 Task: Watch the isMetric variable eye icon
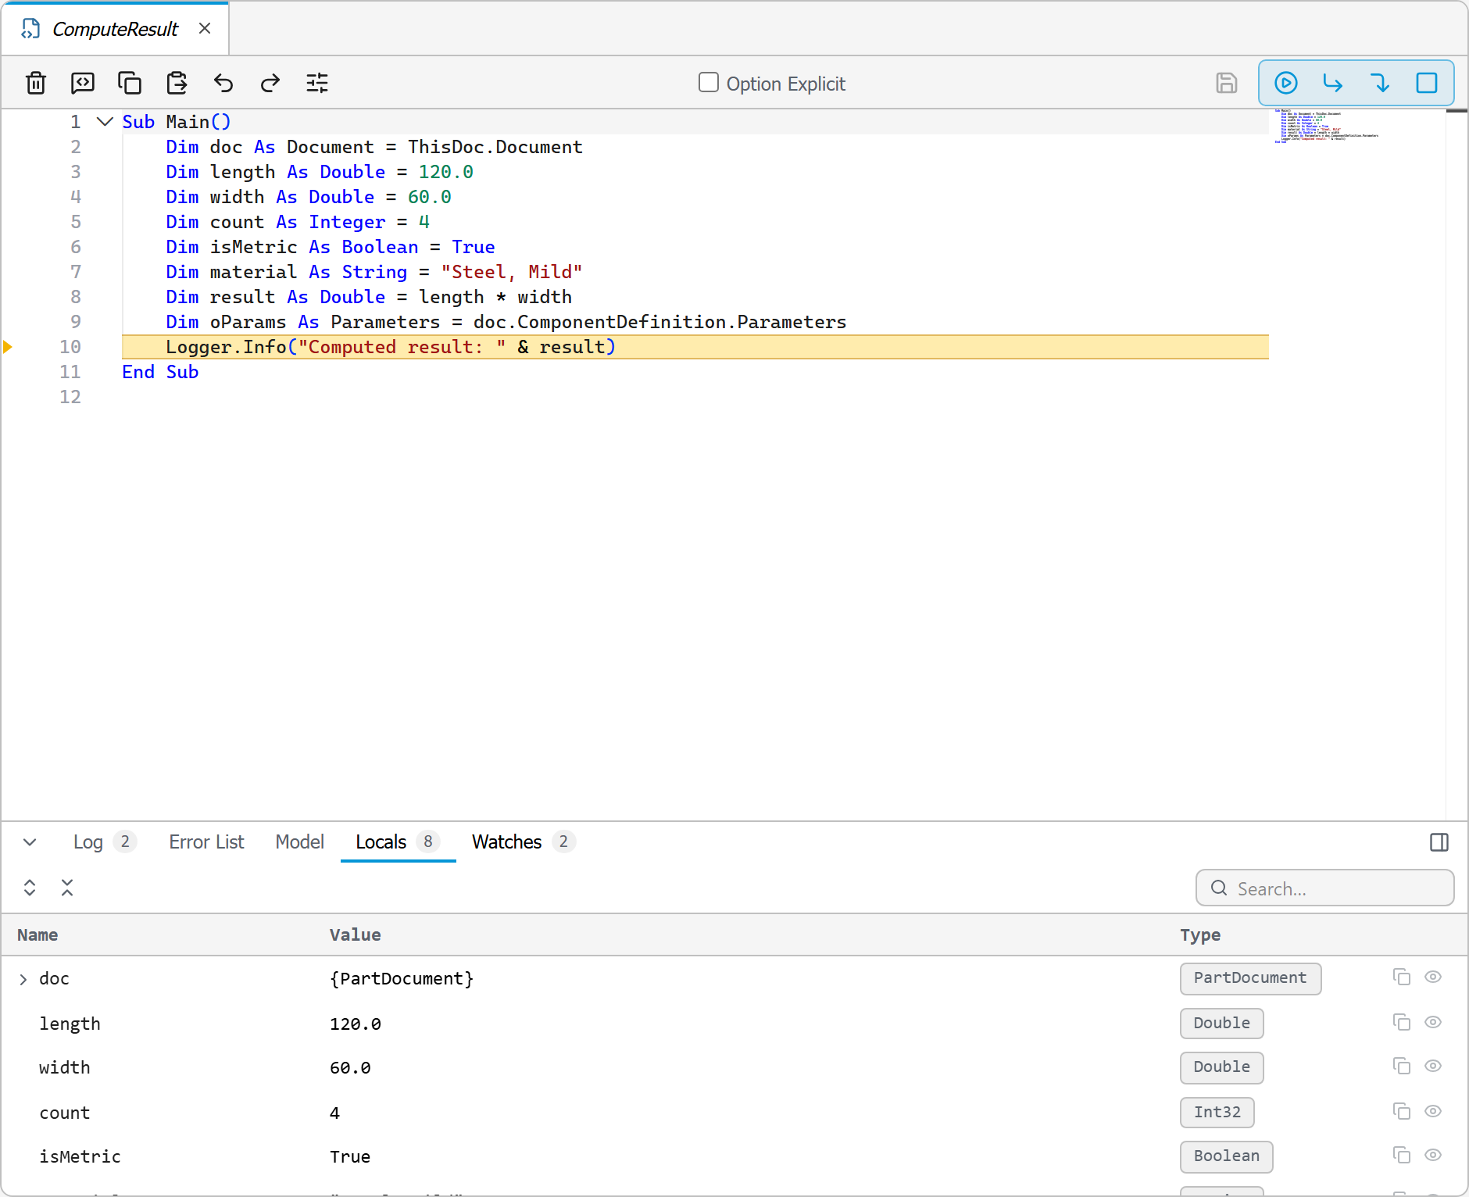[1433, 1156]
